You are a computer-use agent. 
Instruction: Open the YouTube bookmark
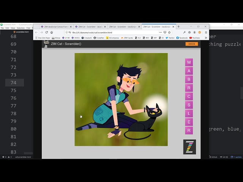tap(194, 38)
